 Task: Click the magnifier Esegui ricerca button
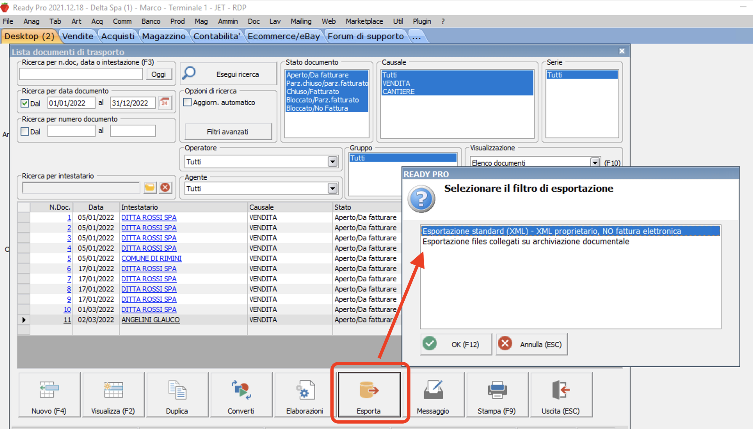229,74
